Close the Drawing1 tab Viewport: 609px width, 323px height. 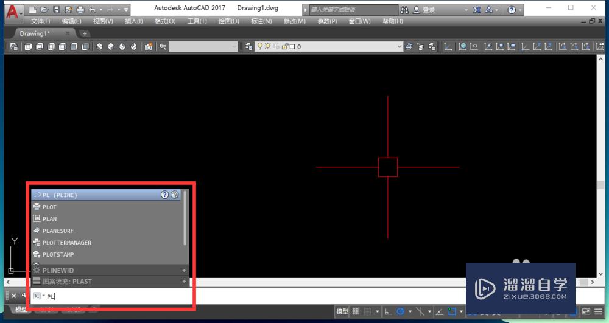68,33
